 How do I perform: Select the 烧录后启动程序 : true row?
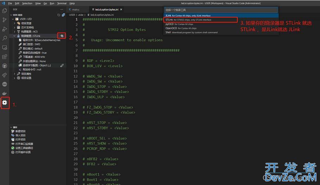pos(38,53)
